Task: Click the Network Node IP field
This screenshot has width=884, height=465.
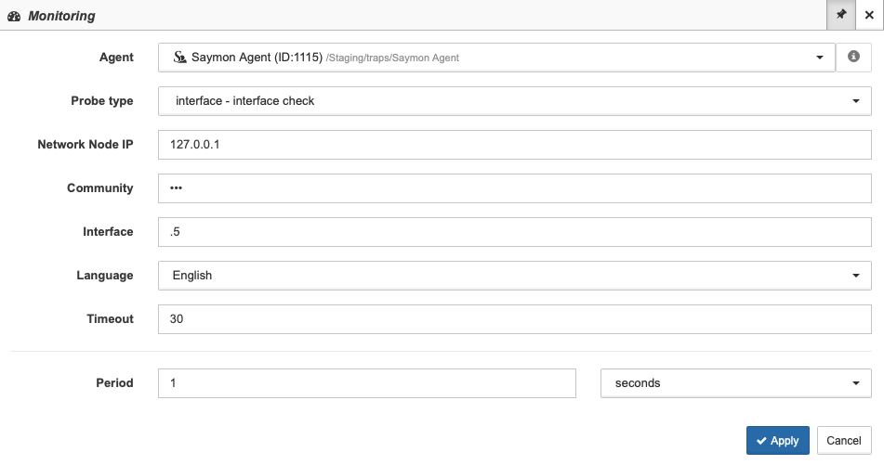Action: coord(515,145)
